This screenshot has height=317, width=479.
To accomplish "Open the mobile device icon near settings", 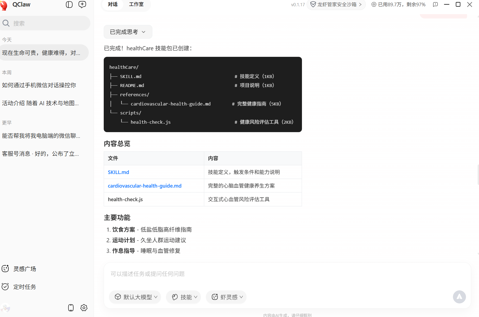I will (71, 308).
